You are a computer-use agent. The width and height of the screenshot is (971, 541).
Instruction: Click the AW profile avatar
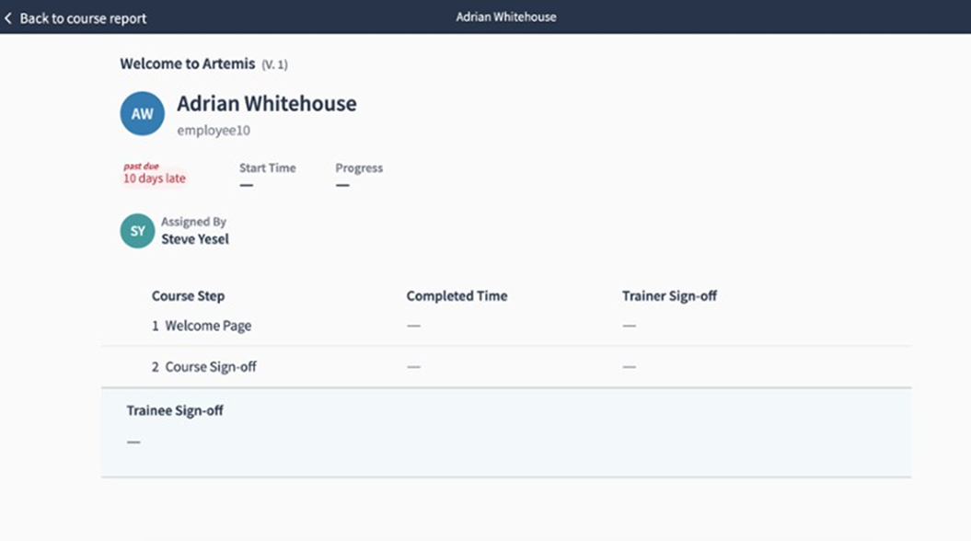coord(142,114)
